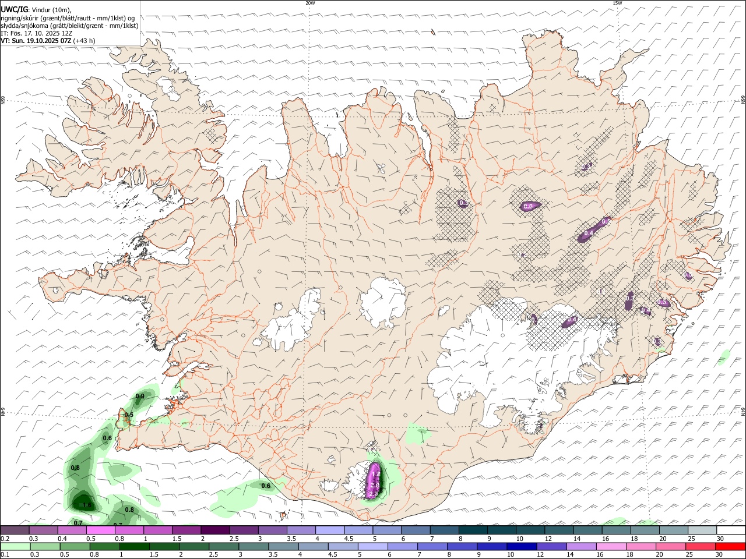The width and height of the screenshot is (746, 559).
Task: Click the magenta snow patch beside Eyjafjallajökull glacier
Action: click(373, 481)
